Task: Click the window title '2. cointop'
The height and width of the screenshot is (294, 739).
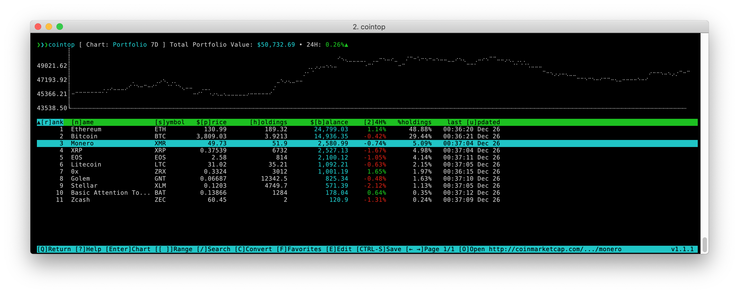Action: 369,27
